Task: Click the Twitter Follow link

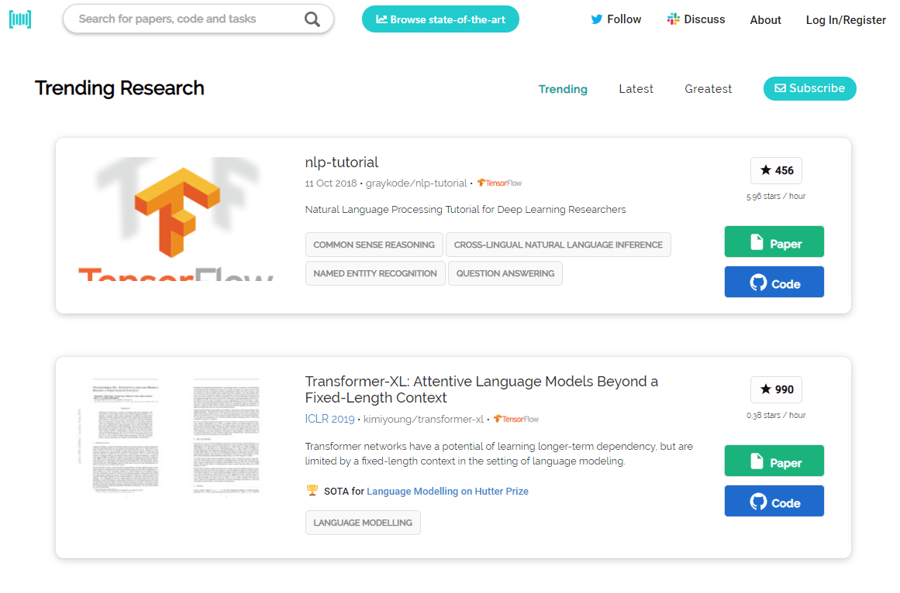Action: click(x=616, y=19)
